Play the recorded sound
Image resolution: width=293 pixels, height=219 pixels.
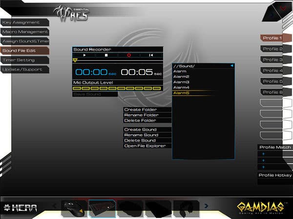pyautogui.click(x=84, y=55)
